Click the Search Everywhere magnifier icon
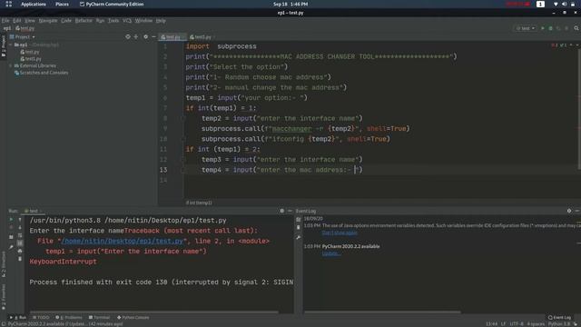The height and width of the screenshot is (327, 581). [576, 28]
